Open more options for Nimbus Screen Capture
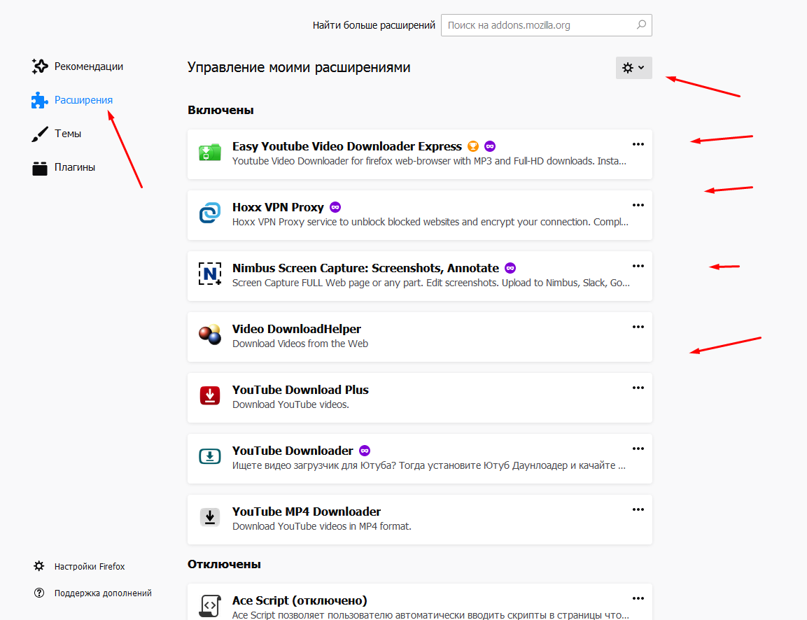 [x=638, y=266]
